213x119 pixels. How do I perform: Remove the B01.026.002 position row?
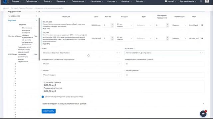point(202,25)
